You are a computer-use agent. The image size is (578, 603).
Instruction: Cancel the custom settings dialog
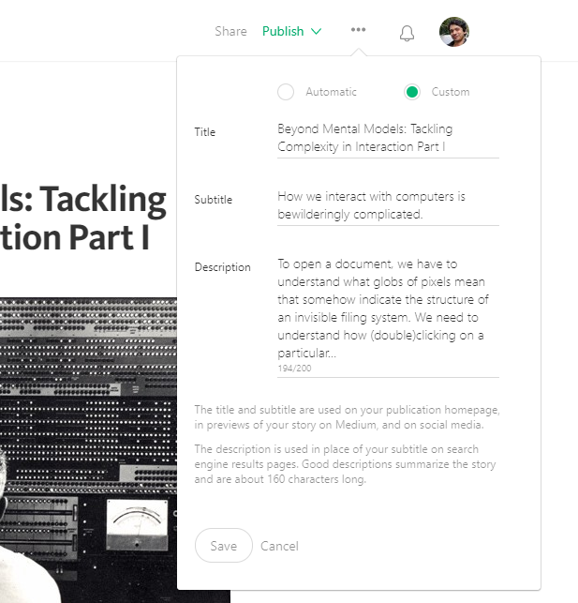click(x=279, y=546)
